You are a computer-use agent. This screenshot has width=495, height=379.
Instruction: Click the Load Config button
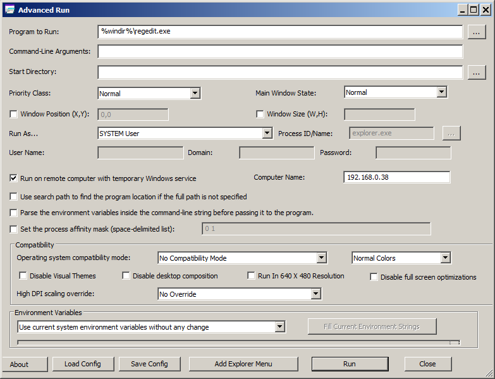coord(83,364)
